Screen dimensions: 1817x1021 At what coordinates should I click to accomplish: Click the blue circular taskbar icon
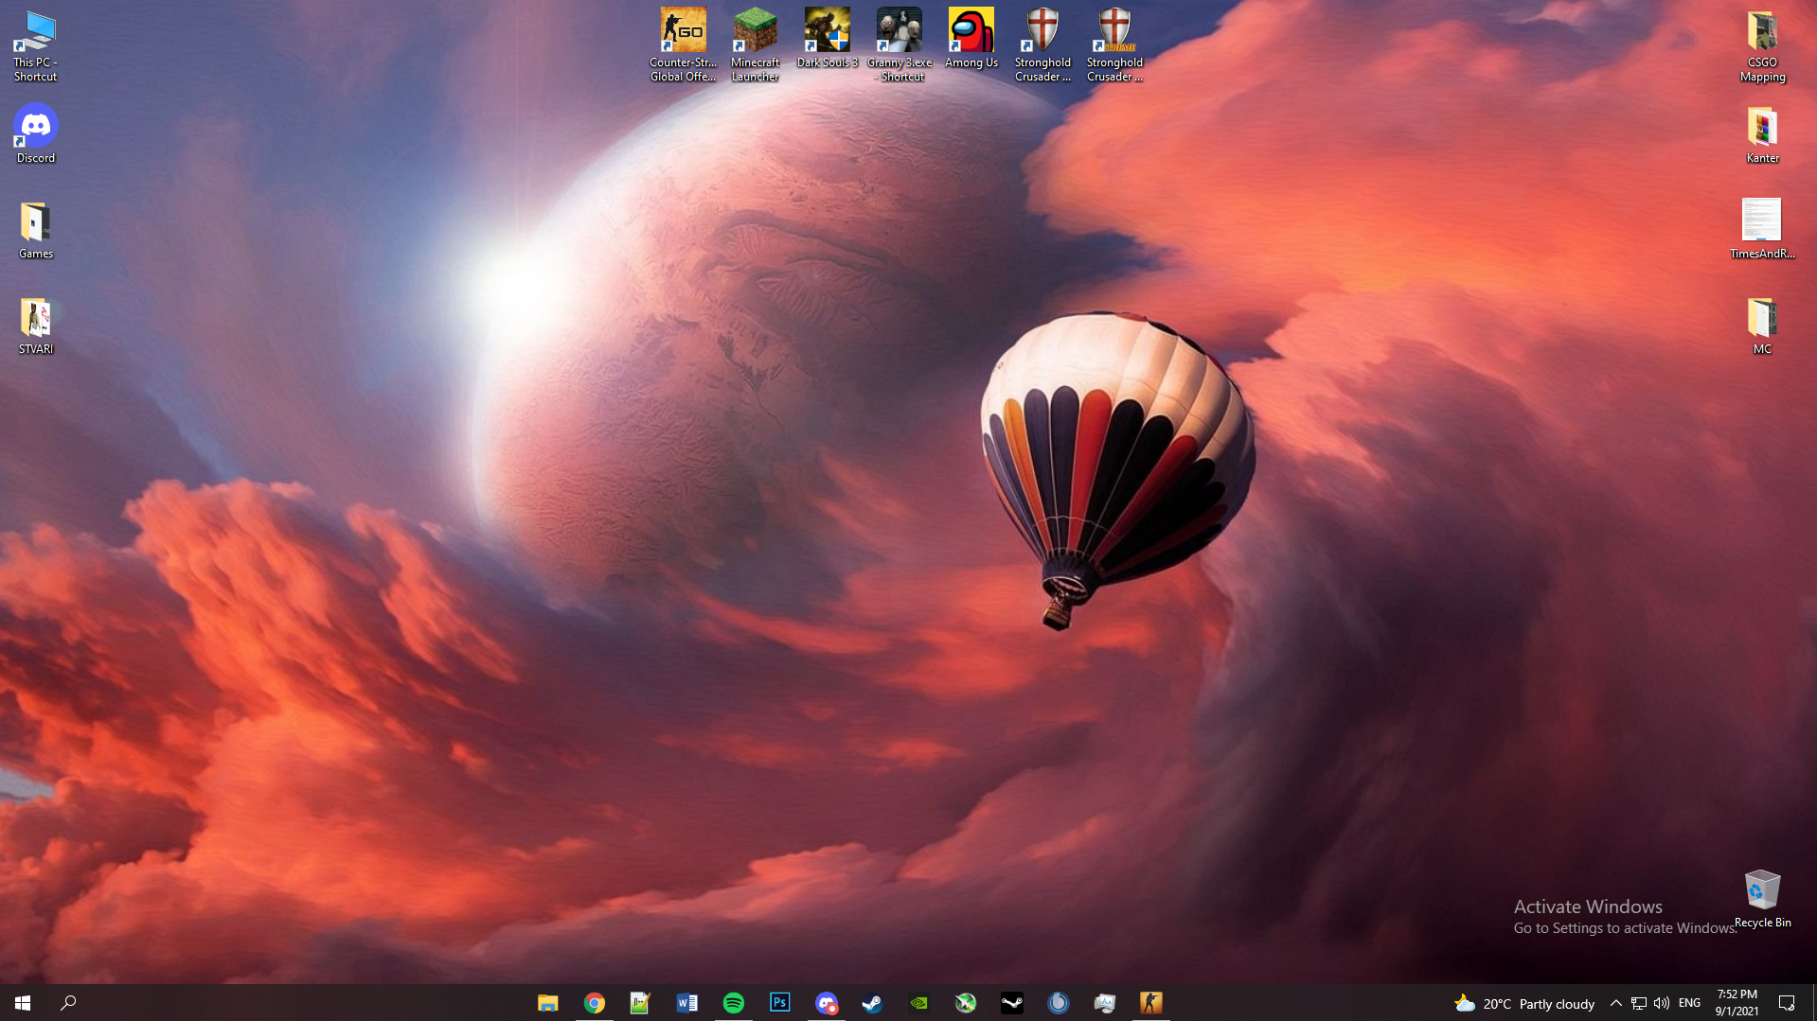point(1058,1002)
